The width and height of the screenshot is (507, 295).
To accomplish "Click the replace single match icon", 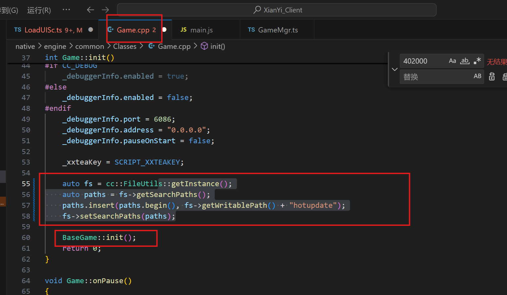I will click(492, 77).
